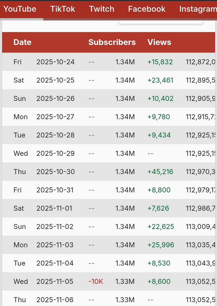Open the TikTok tab

tap(63, 9)
